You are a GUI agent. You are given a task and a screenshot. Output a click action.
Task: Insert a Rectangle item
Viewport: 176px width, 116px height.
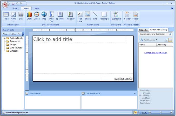pos(104,16)
